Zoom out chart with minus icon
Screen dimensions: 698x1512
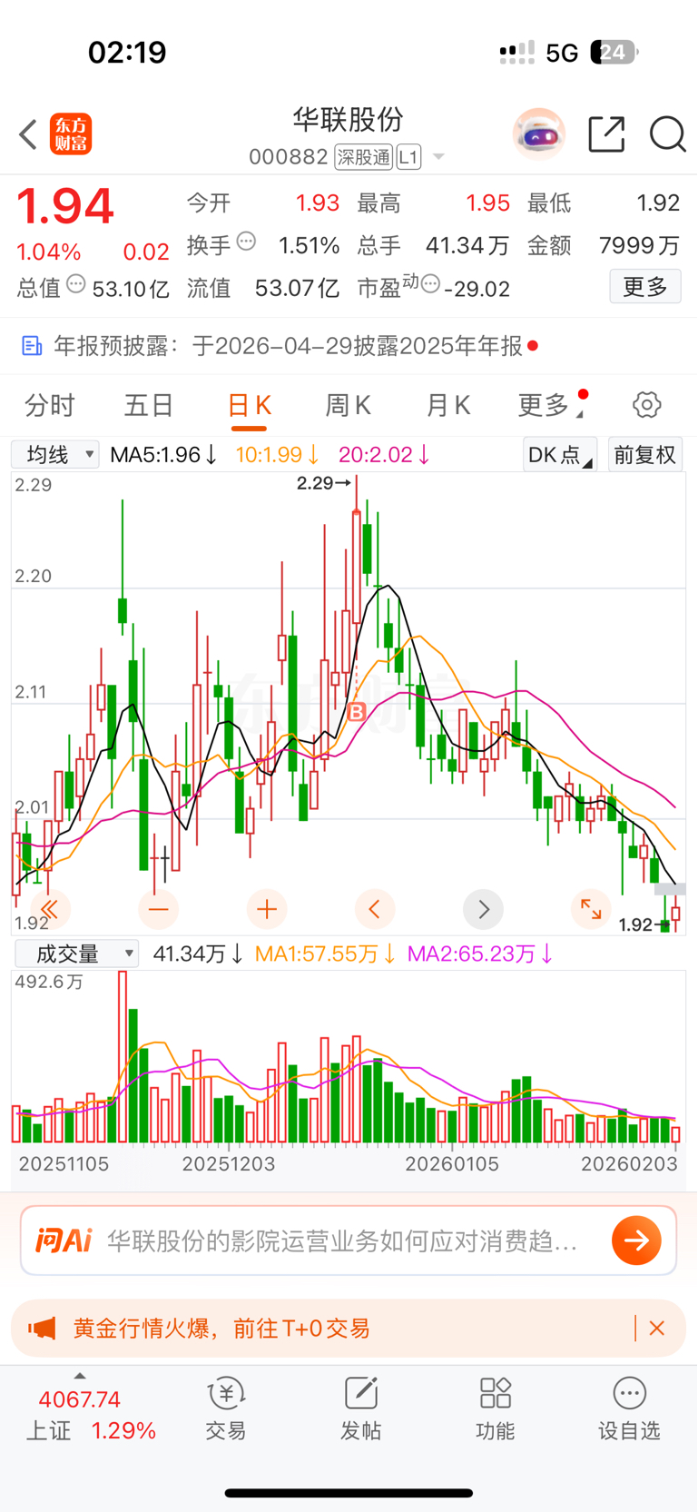tap(158, 909)
